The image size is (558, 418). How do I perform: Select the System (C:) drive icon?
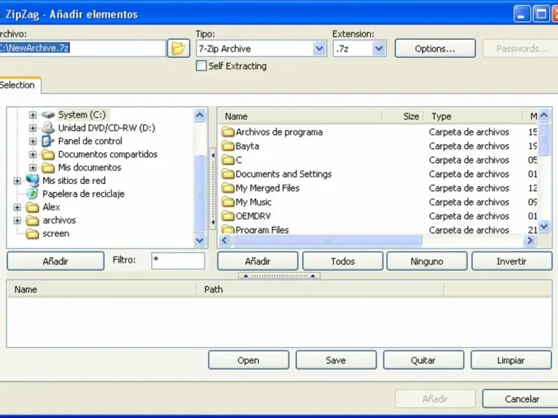47,115
